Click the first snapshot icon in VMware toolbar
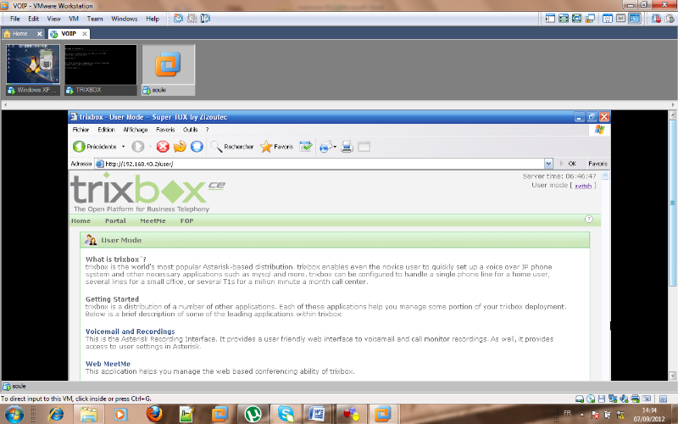This screenshot has height=424, width=678. pos(178,18)
